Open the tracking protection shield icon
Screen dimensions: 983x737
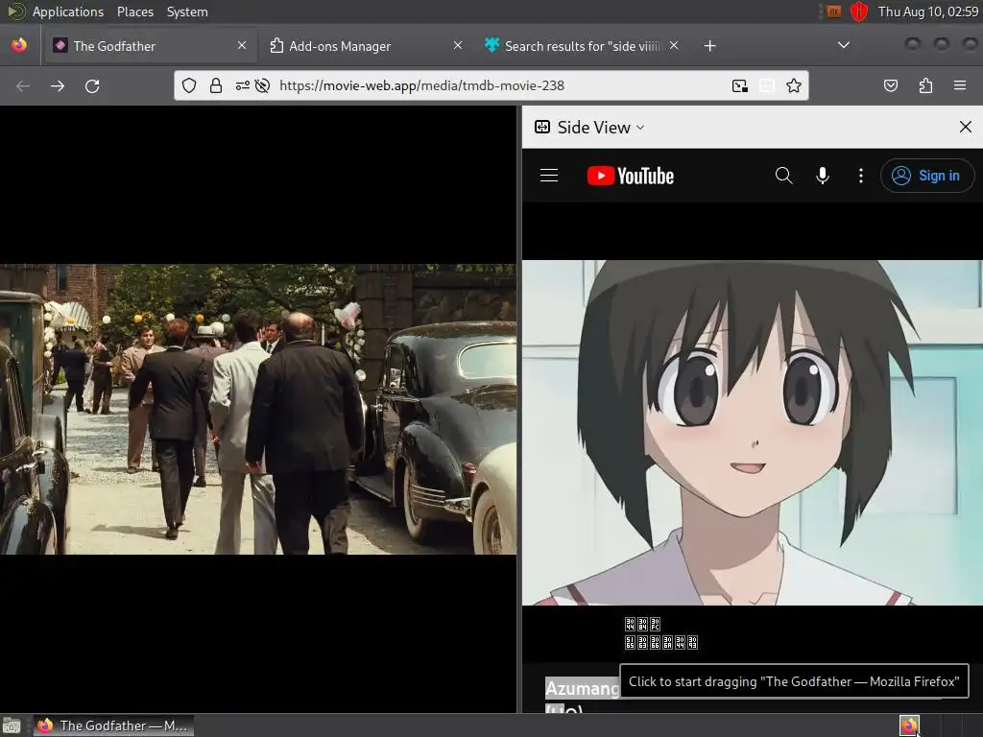189,85
